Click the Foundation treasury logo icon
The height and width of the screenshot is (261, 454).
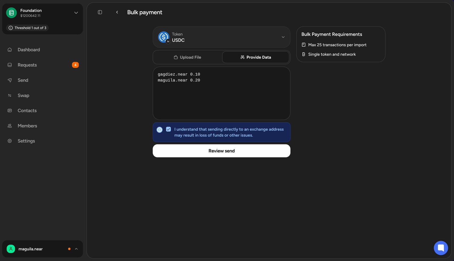(x=11, y=13)
